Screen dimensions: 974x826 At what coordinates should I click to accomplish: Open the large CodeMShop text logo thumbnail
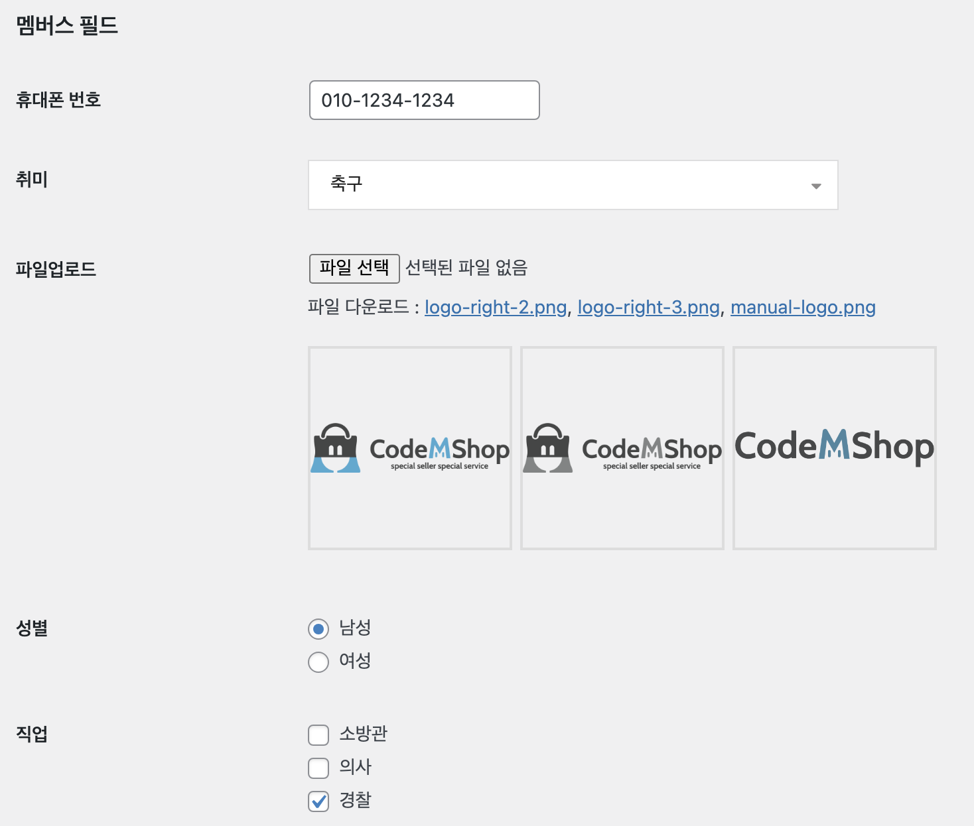click(835, 448)
